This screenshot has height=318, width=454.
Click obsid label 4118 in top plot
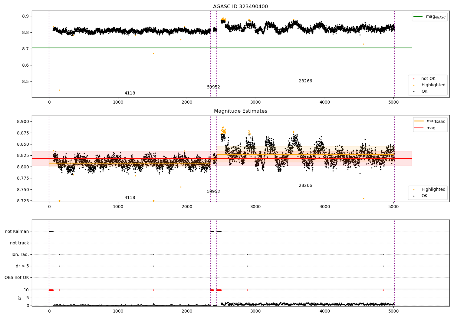tap(130, 93)
